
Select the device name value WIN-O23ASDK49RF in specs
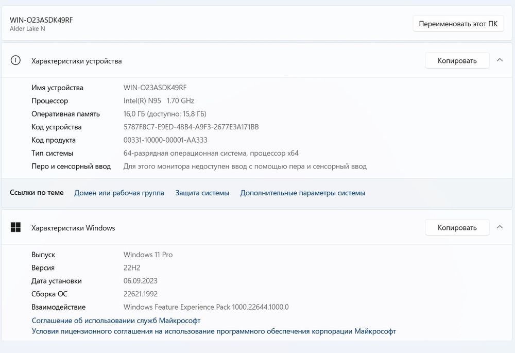(155, 88)
